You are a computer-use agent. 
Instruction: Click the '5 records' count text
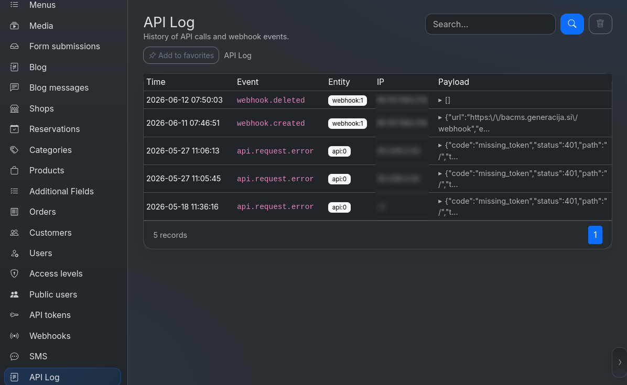tap(170, 235)
